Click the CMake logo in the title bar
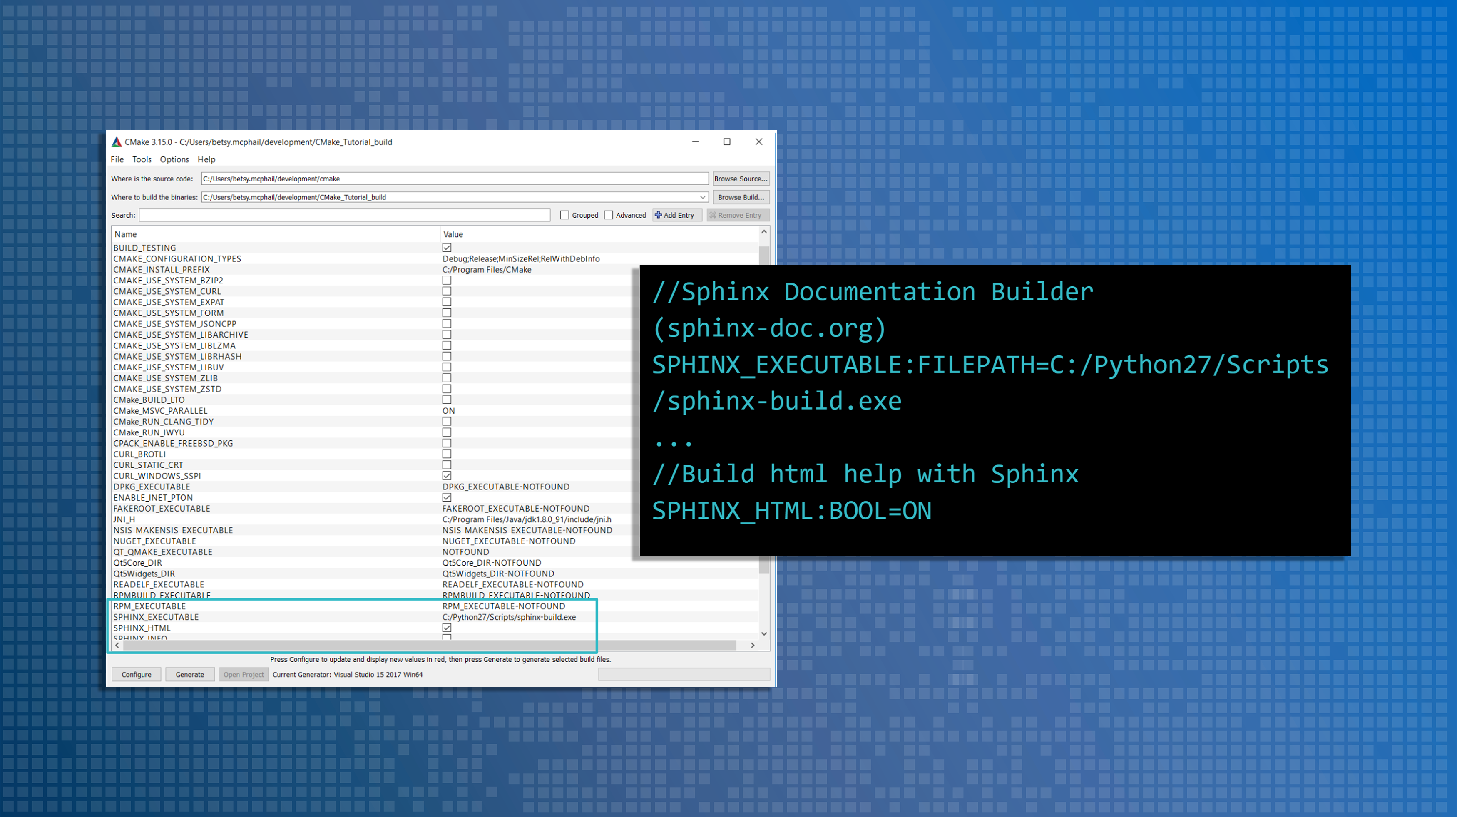Viewport: 1457px width, 817px height. point(117,142)
